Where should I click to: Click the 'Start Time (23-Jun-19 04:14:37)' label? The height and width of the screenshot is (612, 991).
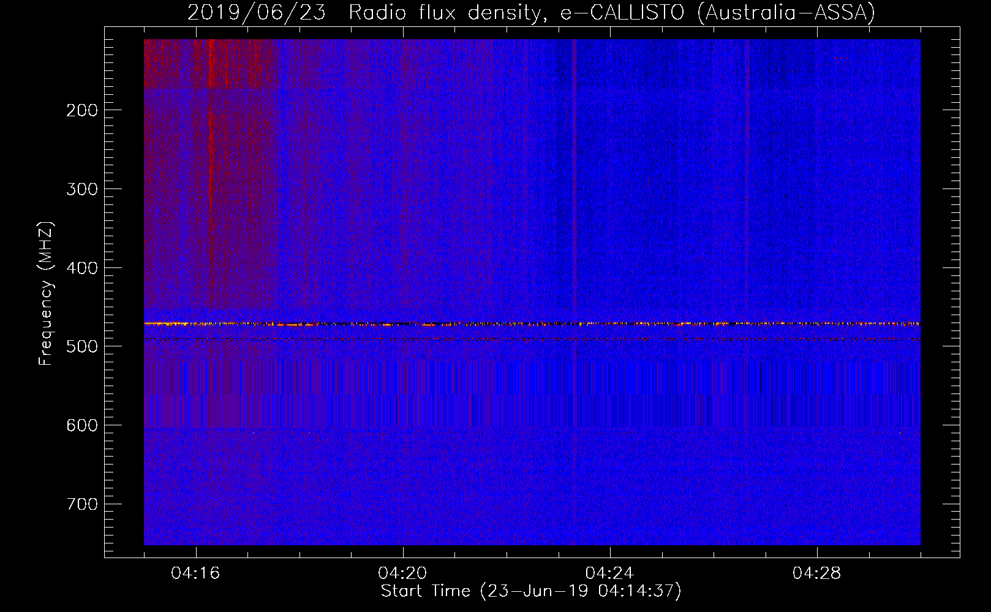point(531,591)
